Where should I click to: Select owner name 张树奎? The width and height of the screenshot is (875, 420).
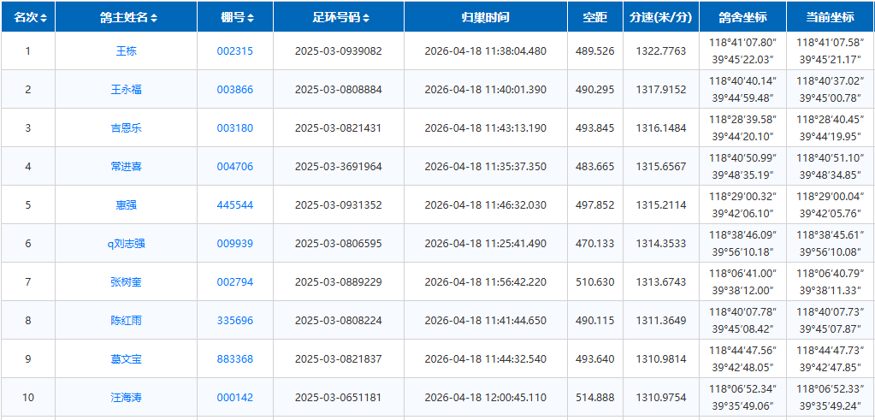(126, 282)
